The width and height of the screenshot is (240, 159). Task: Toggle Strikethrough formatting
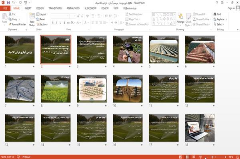pos(68,23)
